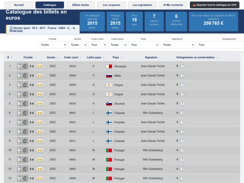Expand the Code court filter dropdown

pyautogui.click(x=98, y=45)
